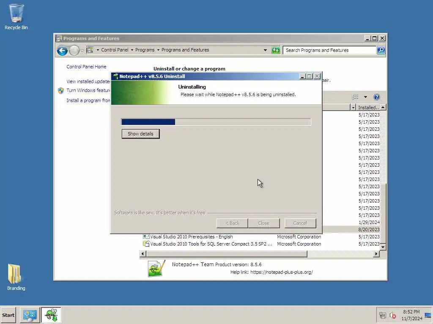The height and width of the screenshot is (324, 433).
Task: Click the Back arrow in Programs and Features
Action: coord(63,51)
